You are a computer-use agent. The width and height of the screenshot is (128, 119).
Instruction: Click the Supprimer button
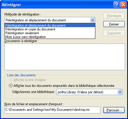tap(114, 33)
